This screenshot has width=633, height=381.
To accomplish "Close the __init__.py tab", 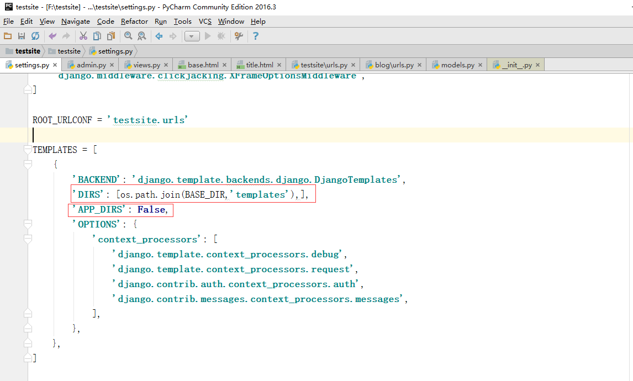I will (538, 65).
